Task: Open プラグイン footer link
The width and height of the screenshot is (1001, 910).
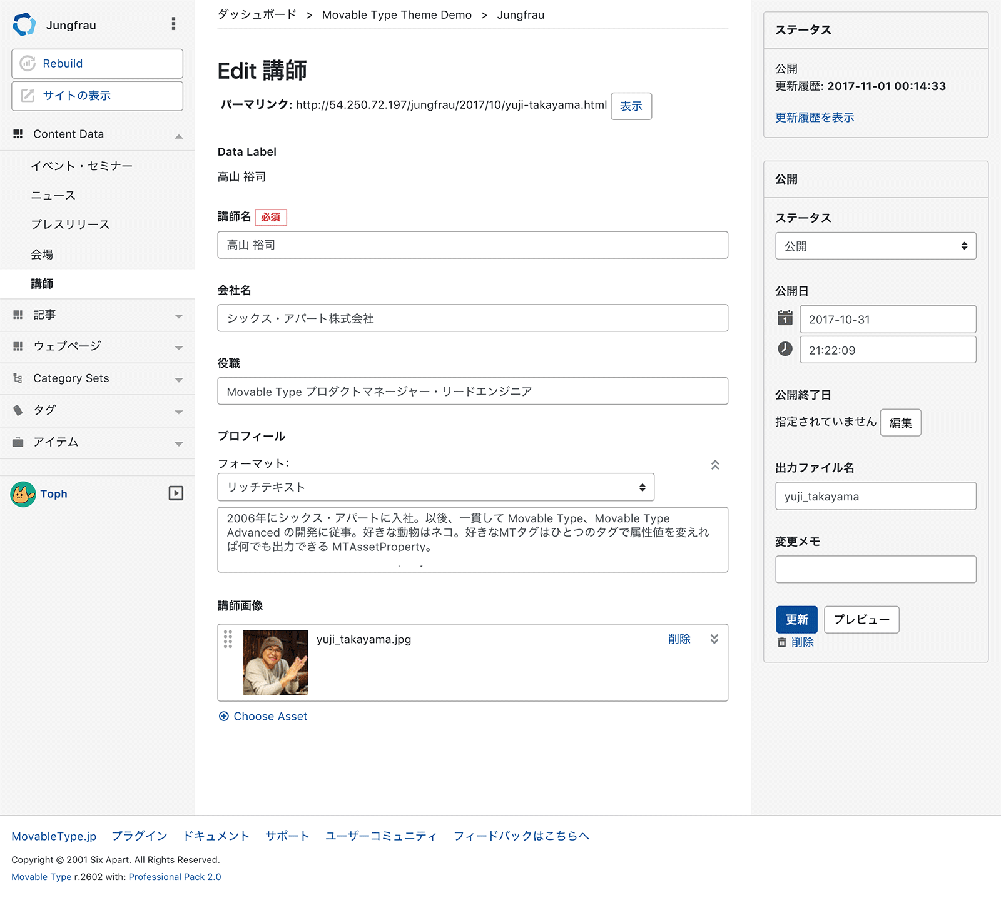Action: tap(140, 836)
